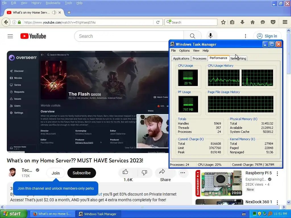Viewport: 291px width, 218px height.
Task: Click the YouTube logo
Action: pos(33,36)
